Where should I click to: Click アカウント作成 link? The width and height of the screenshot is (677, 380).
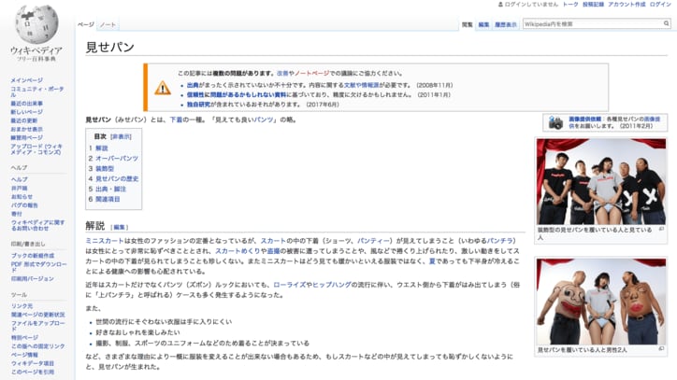(627, 5)
